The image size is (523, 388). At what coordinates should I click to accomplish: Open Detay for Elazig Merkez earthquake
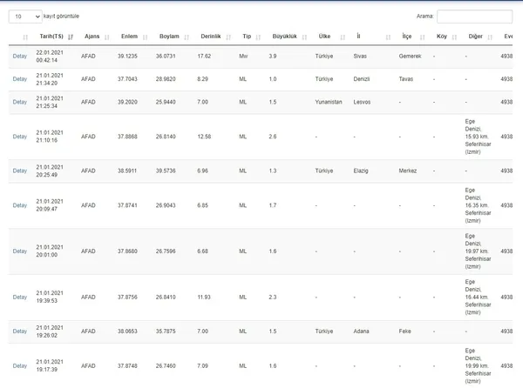20,171
